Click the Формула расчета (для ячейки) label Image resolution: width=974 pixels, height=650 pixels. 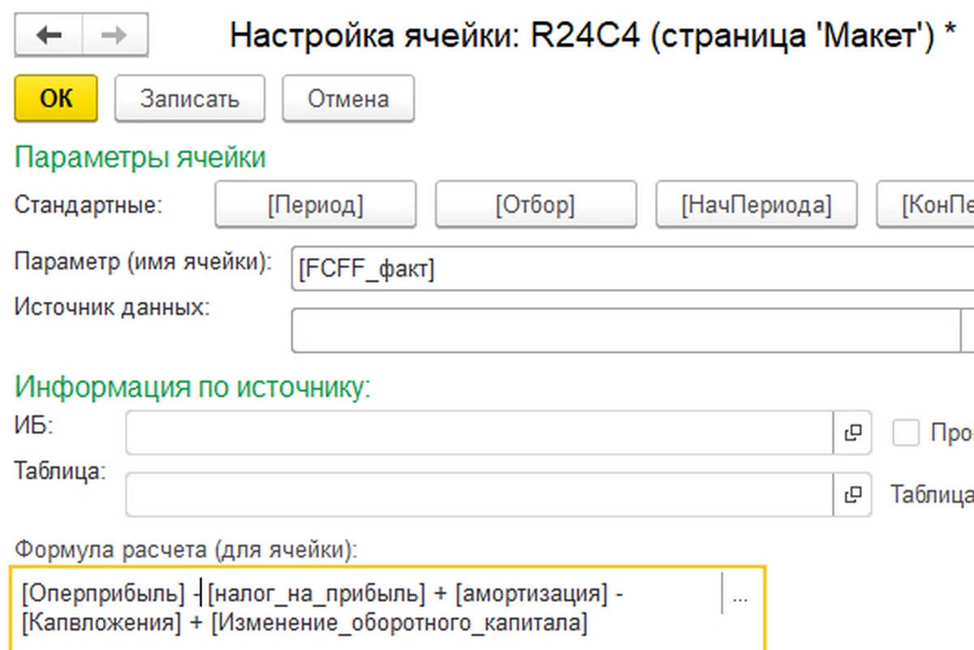(x=185, y=550)
